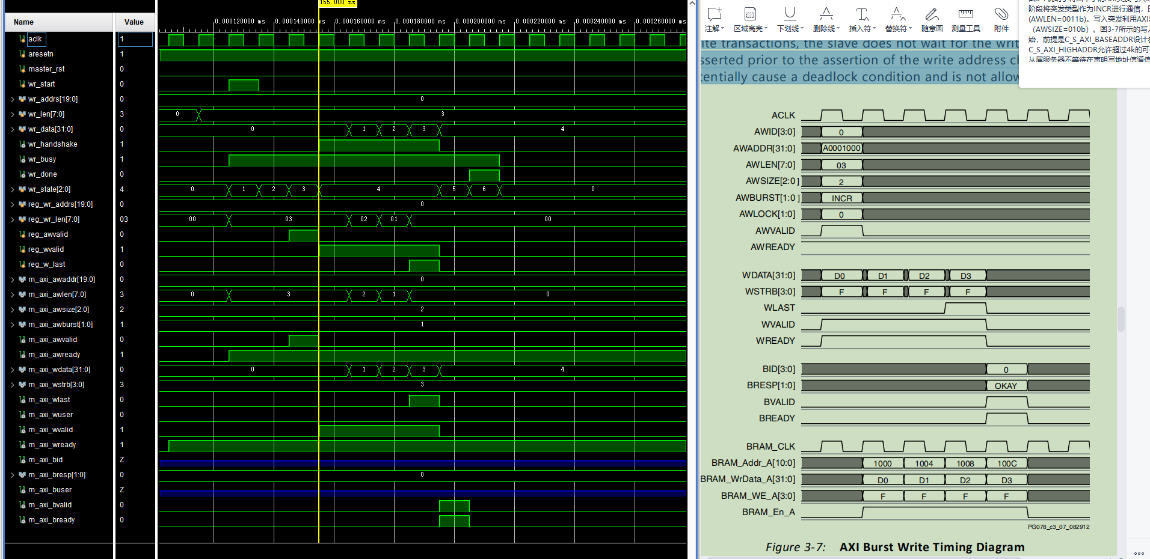This screenshot has width=1150, height=559.
Task: Select the 区域高亮 area highlight tool
Action: pos(749,16)
